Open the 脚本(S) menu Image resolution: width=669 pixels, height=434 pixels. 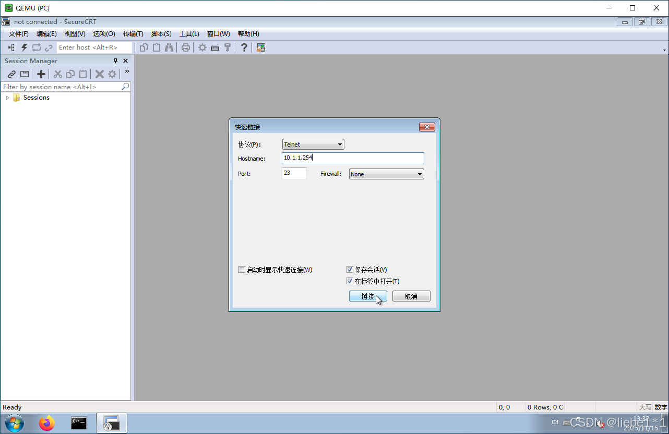click(x=161, y=34)
